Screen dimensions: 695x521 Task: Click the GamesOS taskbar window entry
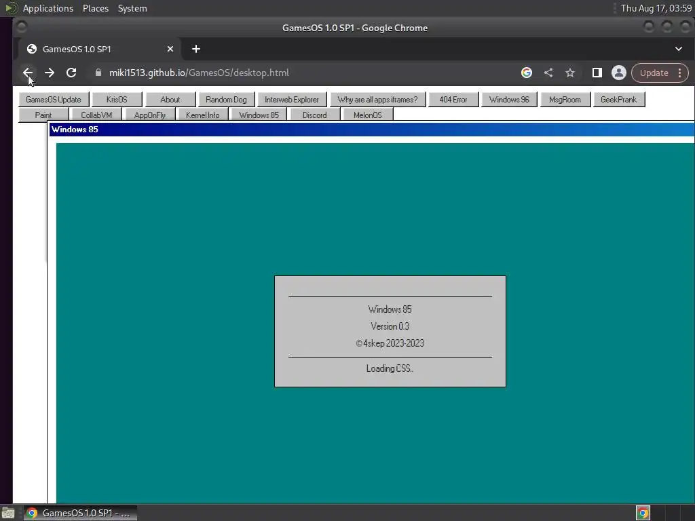(80, 513)
